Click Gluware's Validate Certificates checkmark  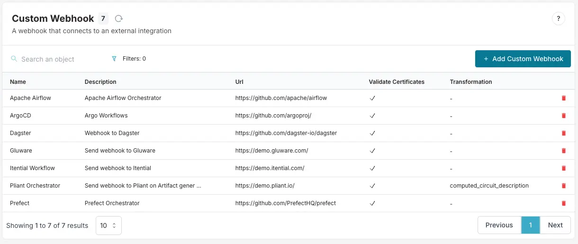(372, 151)
